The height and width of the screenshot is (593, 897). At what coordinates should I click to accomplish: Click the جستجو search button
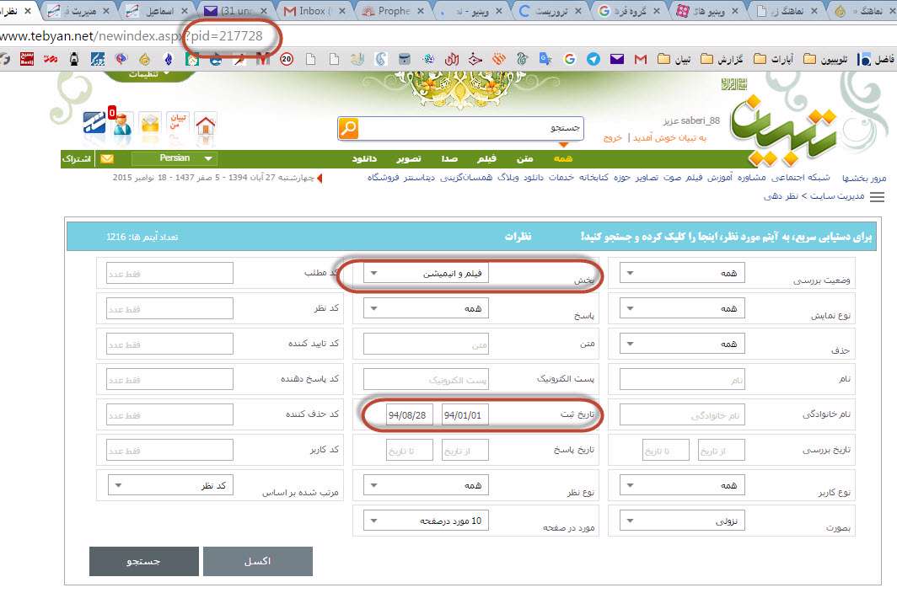[143, 561]
